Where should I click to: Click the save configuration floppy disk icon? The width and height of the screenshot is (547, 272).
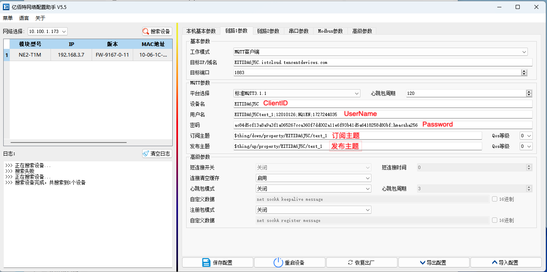206,263
